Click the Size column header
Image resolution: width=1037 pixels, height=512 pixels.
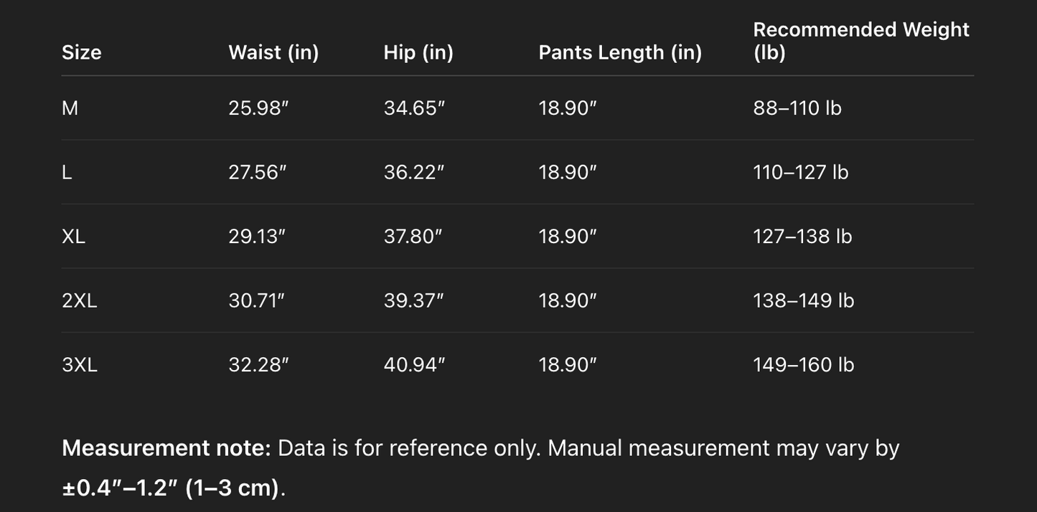click(81, 52)
